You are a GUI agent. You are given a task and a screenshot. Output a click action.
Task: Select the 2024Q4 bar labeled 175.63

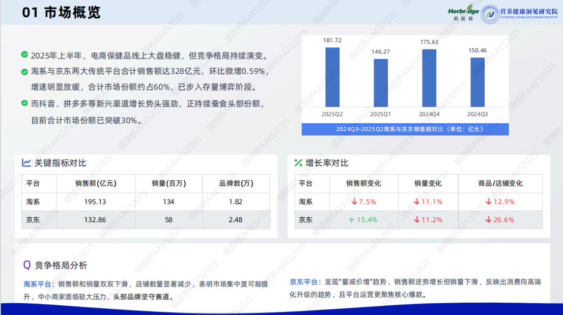coord(429,78)
